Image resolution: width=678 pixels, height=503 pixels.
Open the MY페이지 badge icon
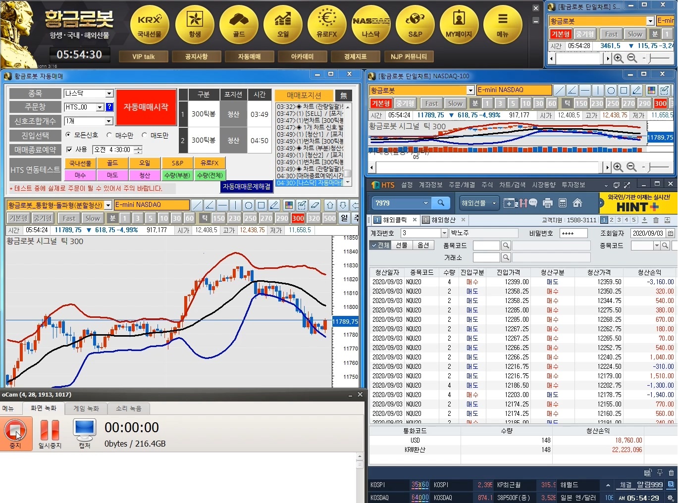pyautogui.click(x=459, y=25)
